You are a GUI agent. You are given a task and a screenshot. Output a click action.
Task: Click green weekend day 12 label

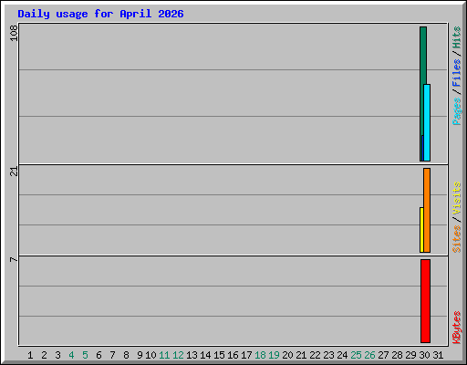(x=178, y=355)
